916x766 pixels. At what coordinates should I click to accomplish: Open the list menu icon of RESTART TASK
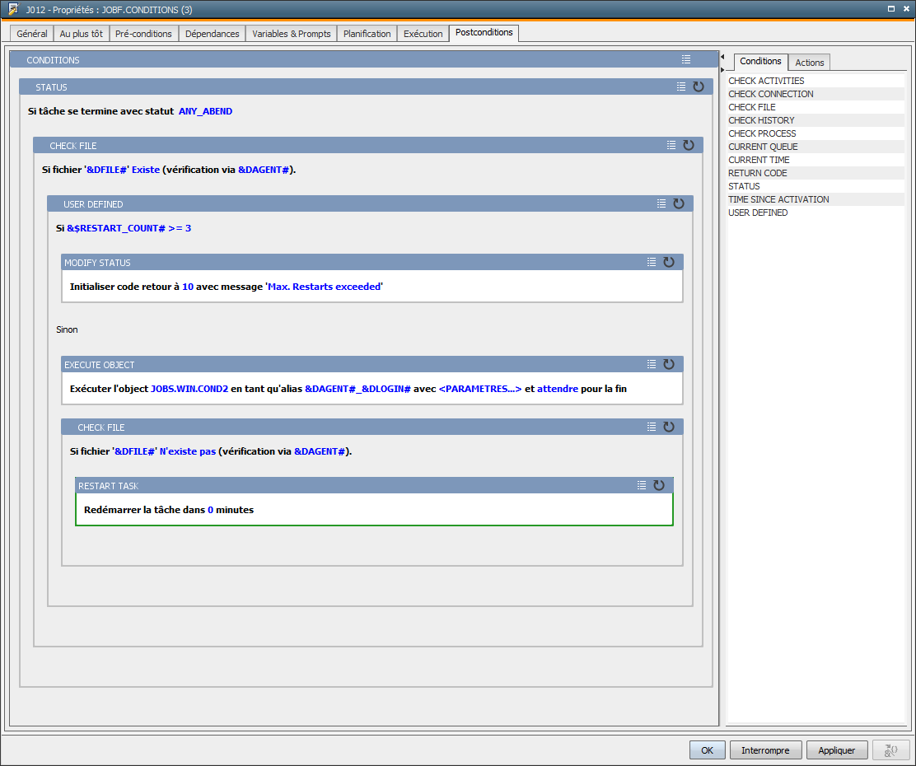click(x=642, y=485)
